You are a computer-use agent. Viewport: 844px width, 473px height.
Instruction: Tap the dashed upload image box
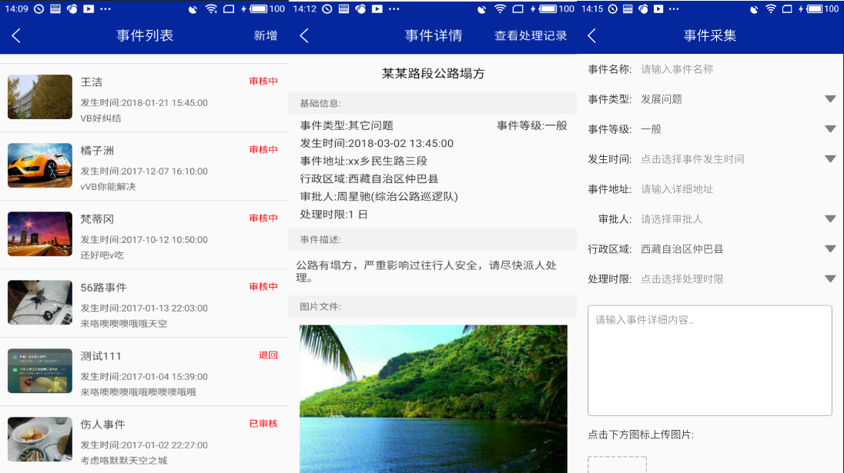[x=617, y=465]
